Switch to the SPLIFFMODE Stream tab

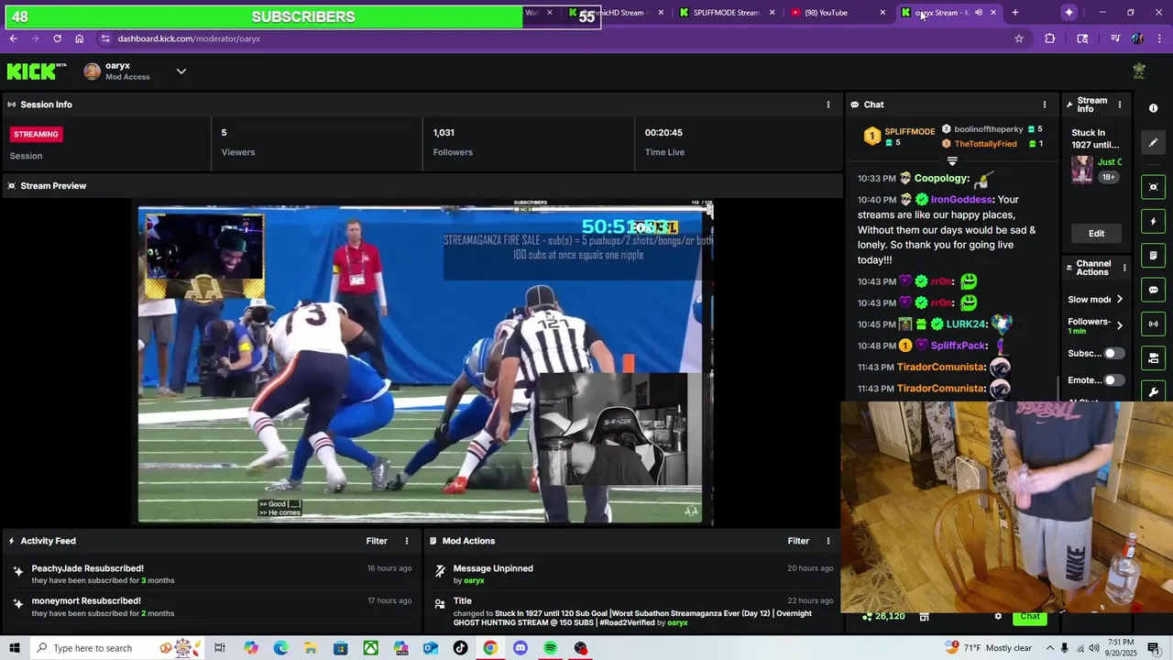pos(729,13)
